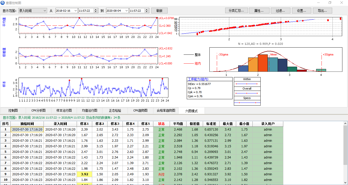This screenshot has height=185, width=348.
Task: Open the 过滤 filter options
Action: click(281, 11)
